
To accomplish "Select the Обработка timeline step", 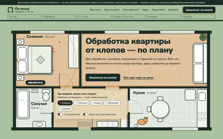I will pyautogui.click(x=59, y=17).
